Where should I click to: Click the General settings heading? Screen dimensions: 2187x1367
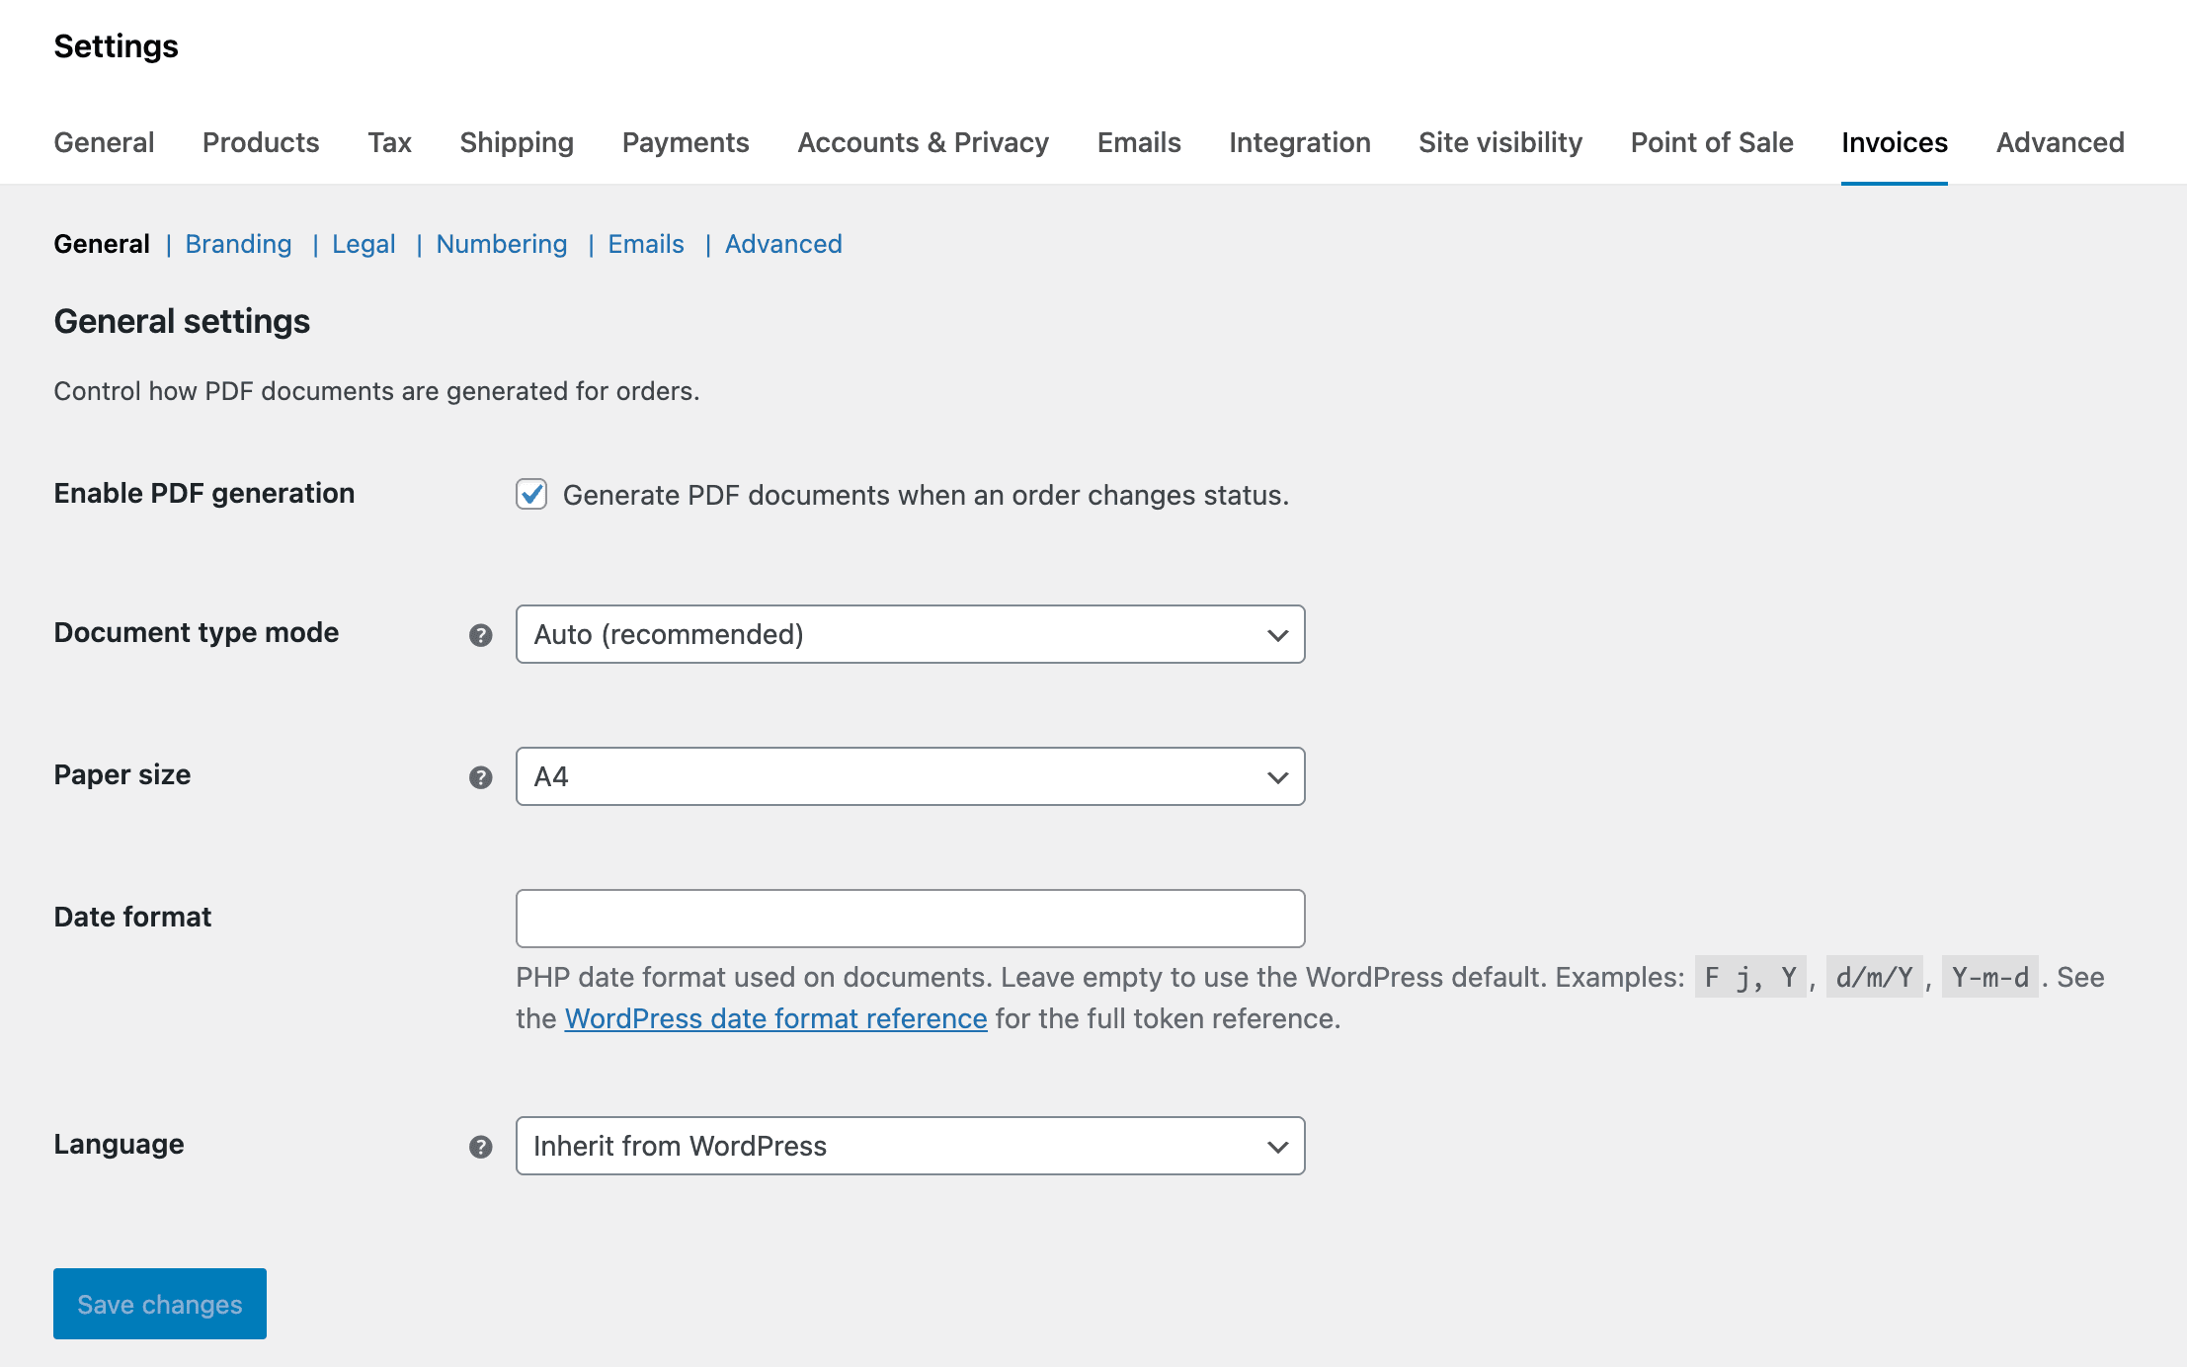tap(182, 322)
